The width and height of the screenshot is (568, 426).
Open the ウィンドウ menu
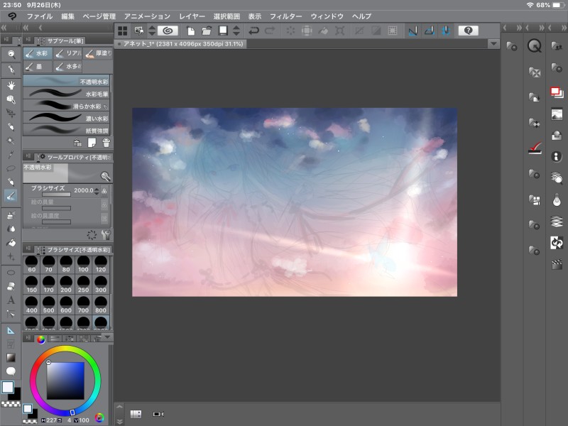point(327,16)
